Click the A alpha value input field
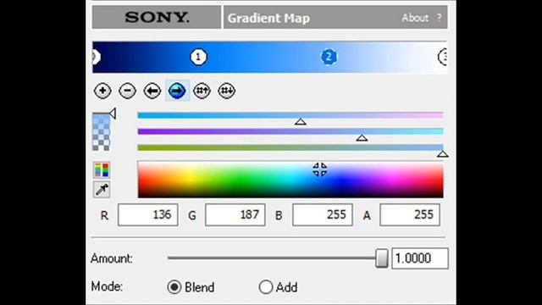 click(x=410, y=215)
